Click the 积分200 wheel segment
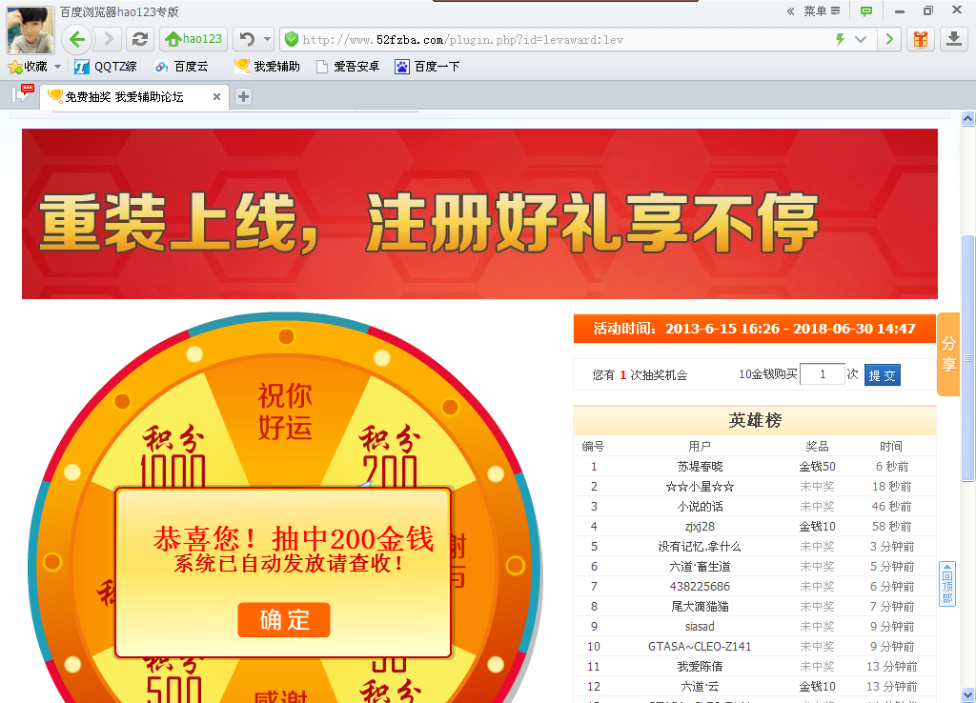 389,456
